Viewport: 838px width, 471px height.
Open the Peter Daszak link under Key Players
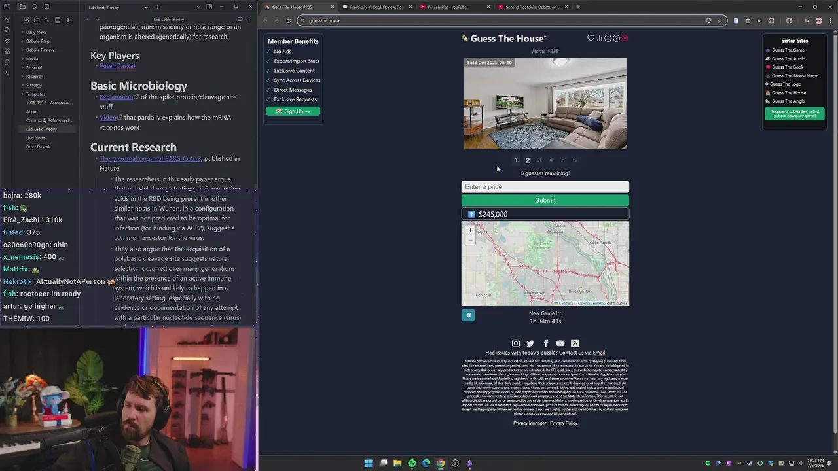tap(118, 66)
